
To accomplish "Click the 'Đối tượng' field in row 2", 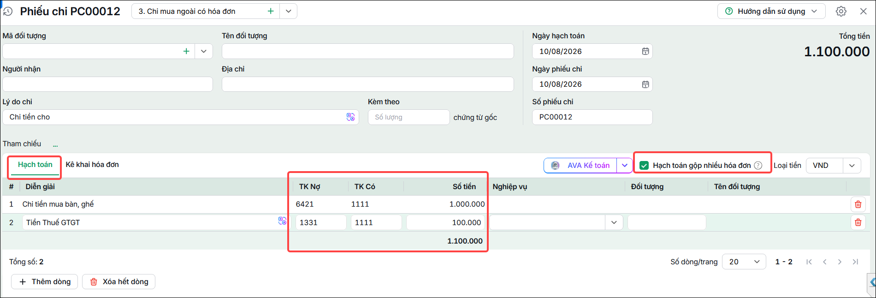I will click(667, 222).
